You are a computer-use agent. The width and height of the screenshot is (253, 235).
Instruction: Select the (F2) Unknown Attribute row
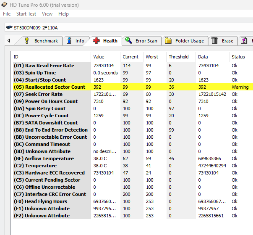[133, 216]
